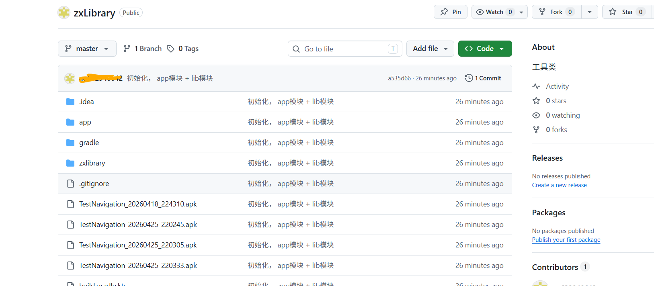Screen dimensions: 654x286
Task: Open the .idea folder
Action: click(x=86, y=102)
